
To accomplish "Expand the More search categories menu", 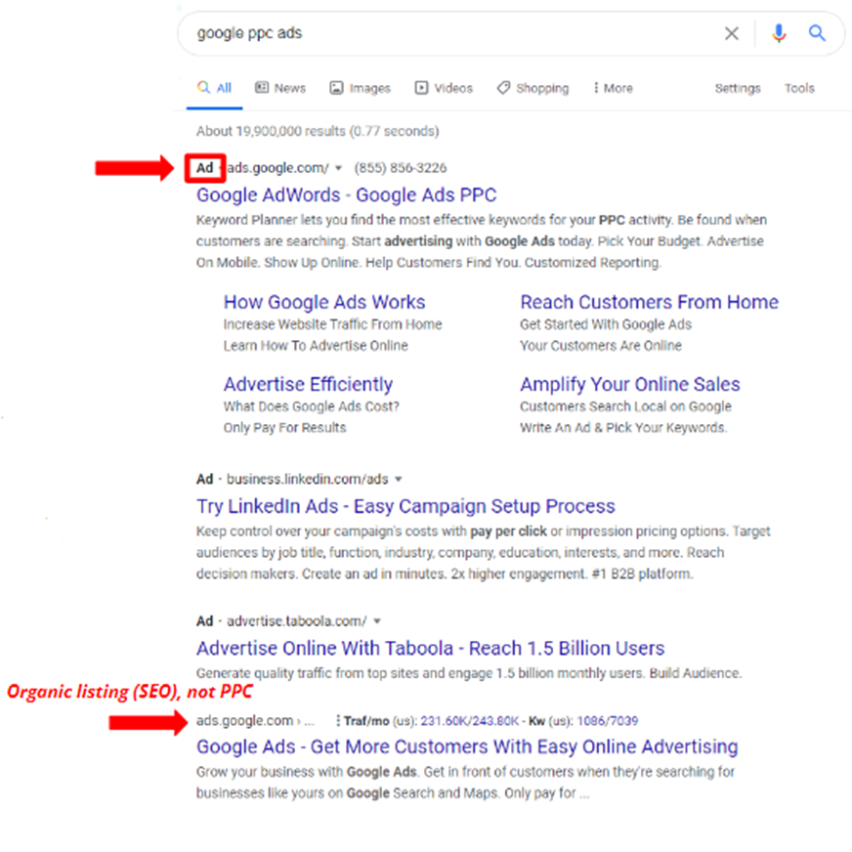I will tap(613, 88).
